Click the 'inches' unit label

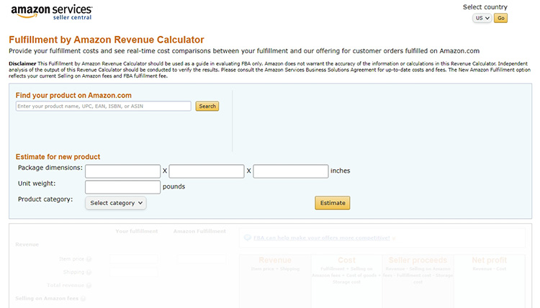click(341, 171)
